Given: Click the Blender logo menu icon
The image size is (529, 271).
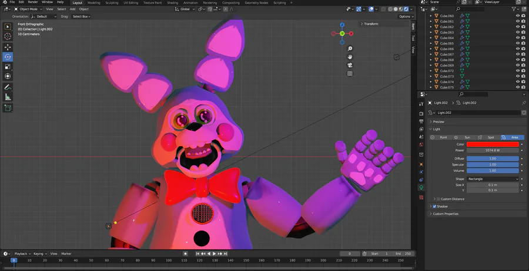Looking at the screenshot, I should 5,2.
